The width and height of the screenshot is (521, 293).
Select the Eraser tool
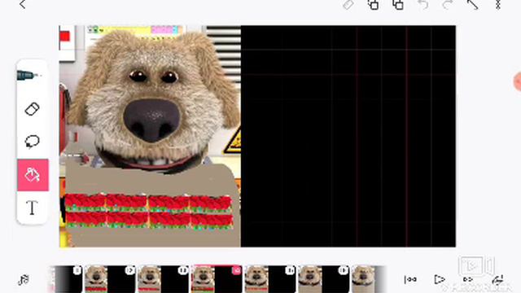click(33, 109)
